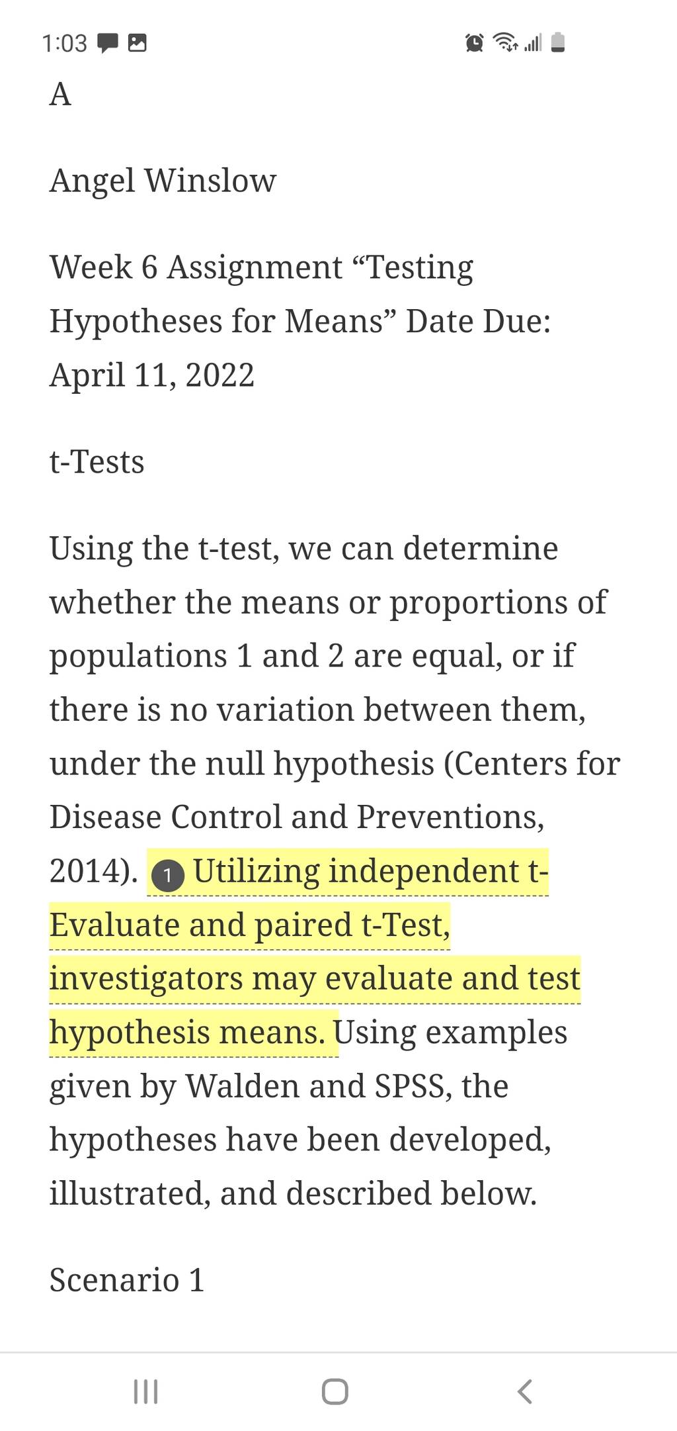Tap the numbered comment marker 1
Viewport: 677px width, 1431px height.
tap(167, 876)
